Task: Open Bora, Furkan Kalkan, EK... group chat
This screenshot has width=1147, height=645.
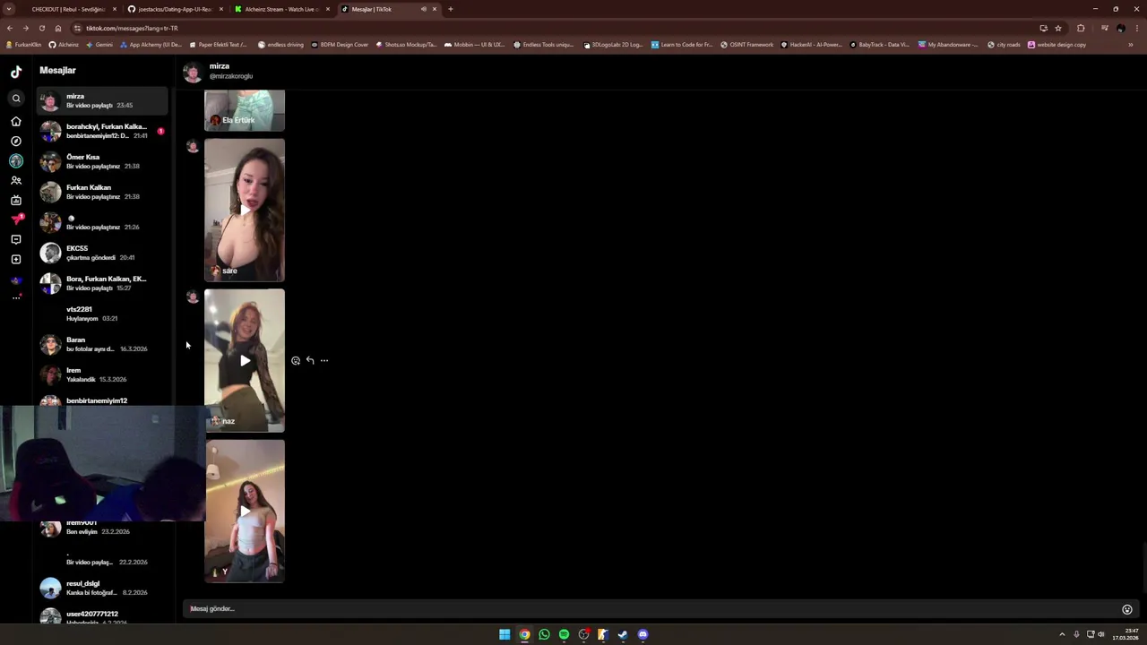Action: 102,284
